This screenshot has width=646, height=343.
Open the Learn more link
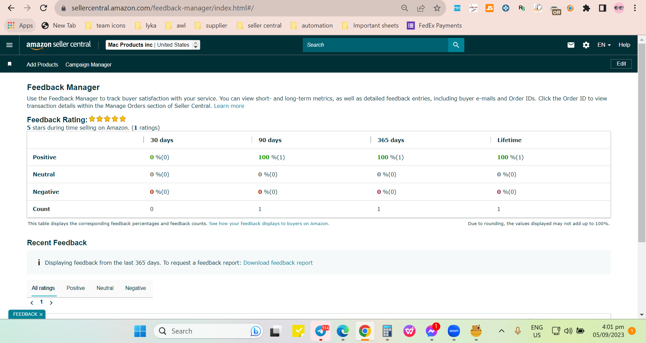(x=229, y=106)
